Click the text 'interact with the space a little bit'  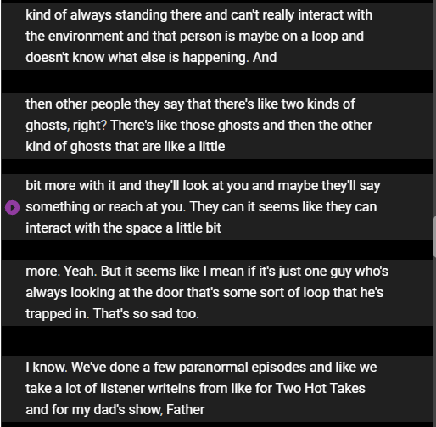coord(123,228)
